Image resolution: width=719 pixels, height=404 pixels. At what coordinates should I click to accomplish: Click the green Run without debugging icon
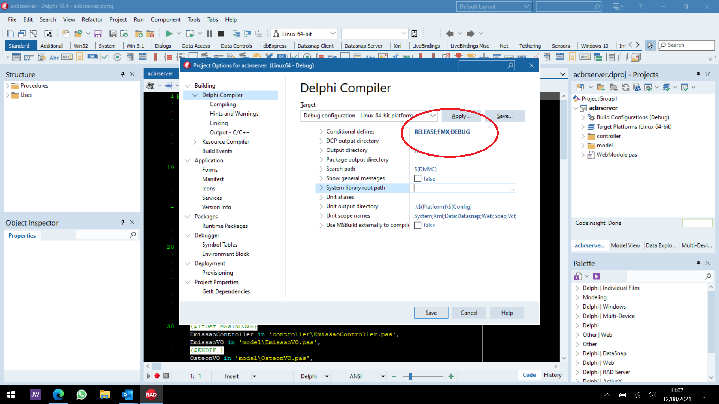(x=169, y=34)
